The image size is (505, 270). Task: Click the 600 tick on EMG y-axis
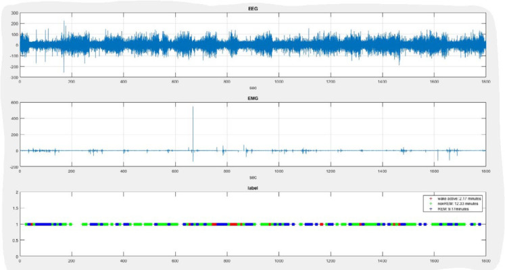[15, 102]
